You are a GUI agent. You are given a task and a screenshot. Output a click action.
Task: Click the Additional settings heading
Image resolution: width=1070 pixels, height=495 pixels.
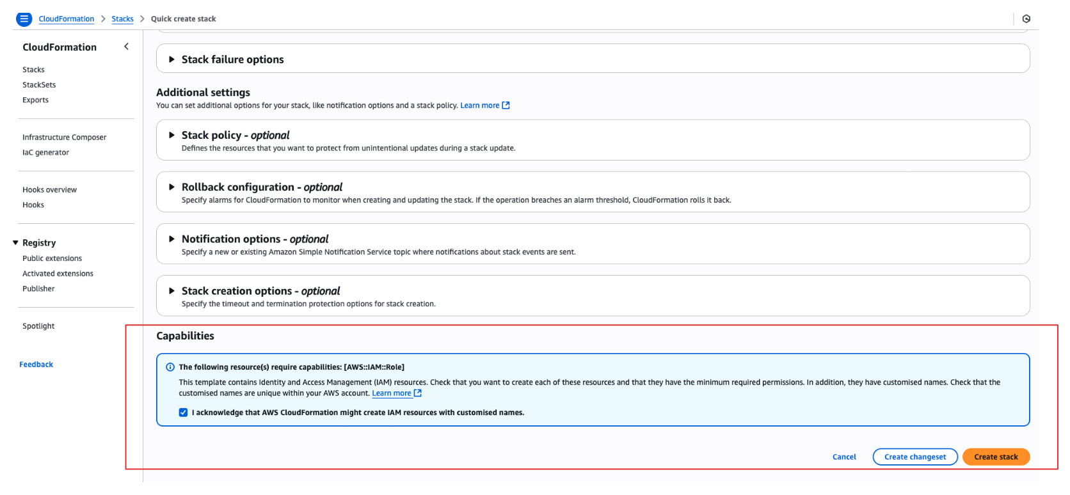pyautogui.click(x=203, y=93)
